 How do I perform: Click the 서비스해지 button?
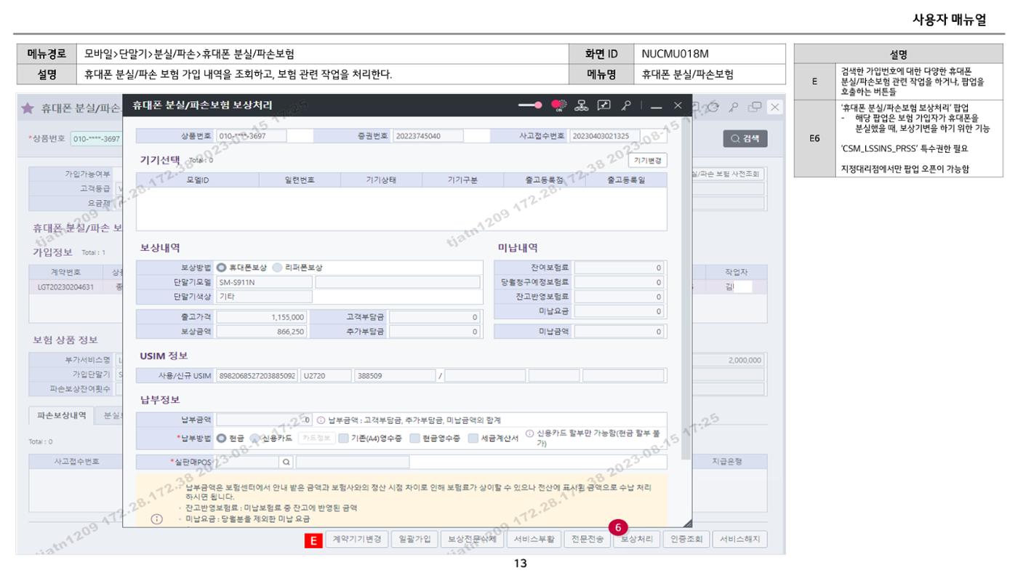point(740,540)
